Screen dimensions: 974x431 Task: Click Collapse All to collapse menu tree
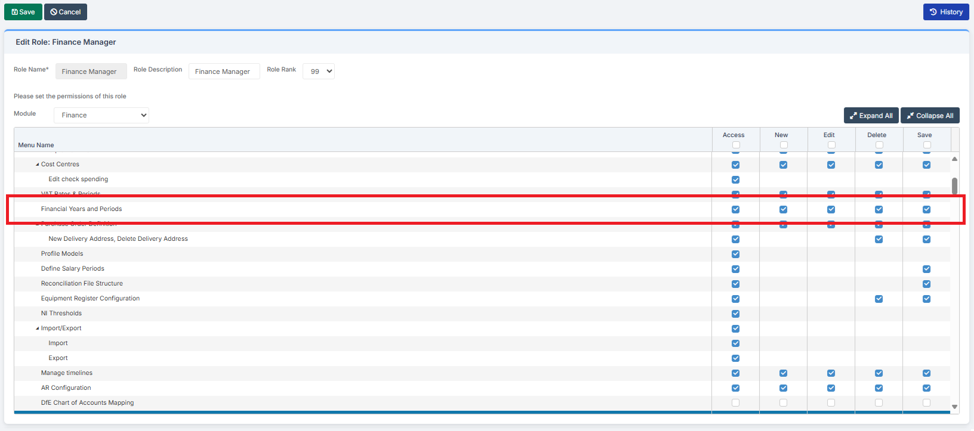coord(930,116)
